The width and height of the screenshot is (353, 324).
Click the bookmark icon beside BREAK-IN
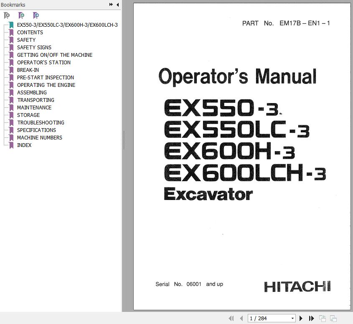click(11, 70)
